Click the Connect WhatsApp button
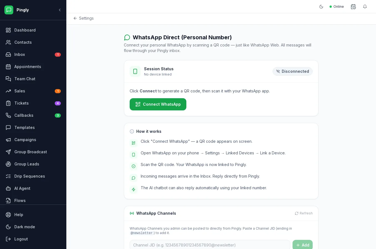Image resolution: width=376 pixels, height=249 pixels. point(158,104)
